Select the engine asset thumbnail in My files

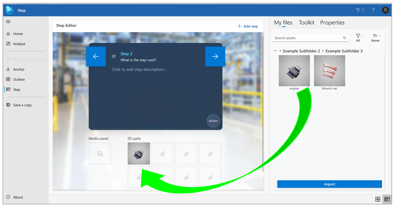294,71
